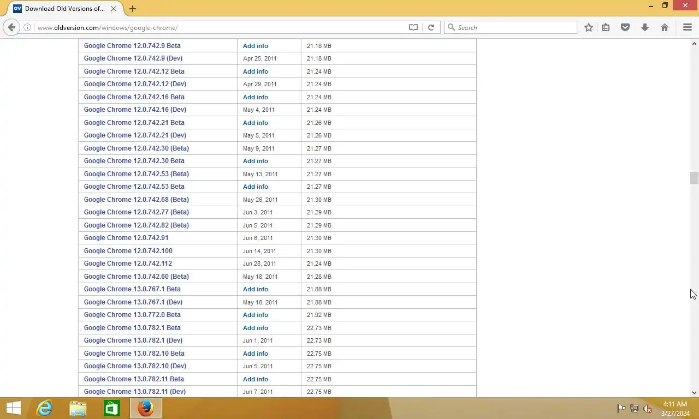This screenshot has height=419, width=699.
Task: Click the date Apr 25, 2011
Action: click(x=260, y=58)
